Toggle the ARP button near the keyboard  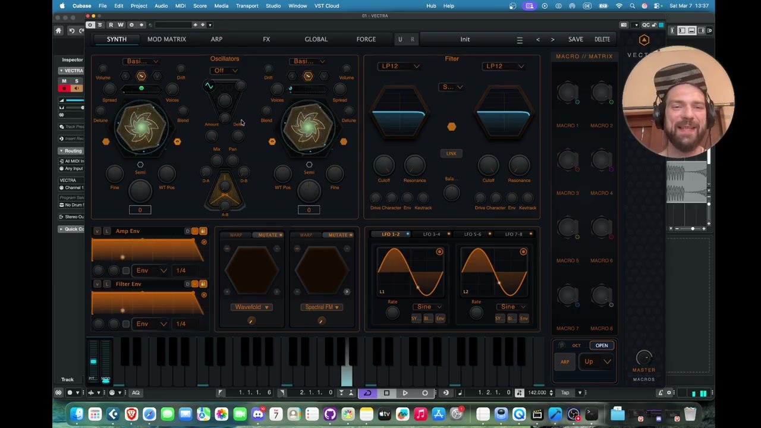pyautogui.click(x=565, y=361)
